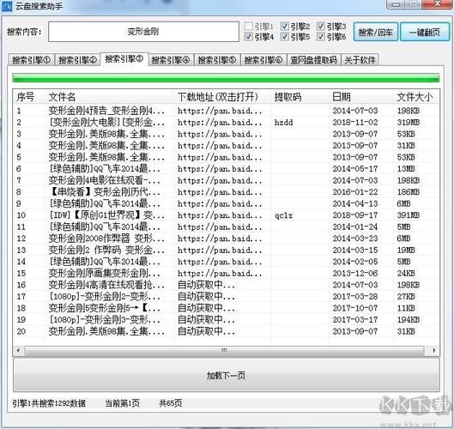Select row 2 [变形金刚大电影] file name
The image size is (454, 429).
(x=106, y=122)
